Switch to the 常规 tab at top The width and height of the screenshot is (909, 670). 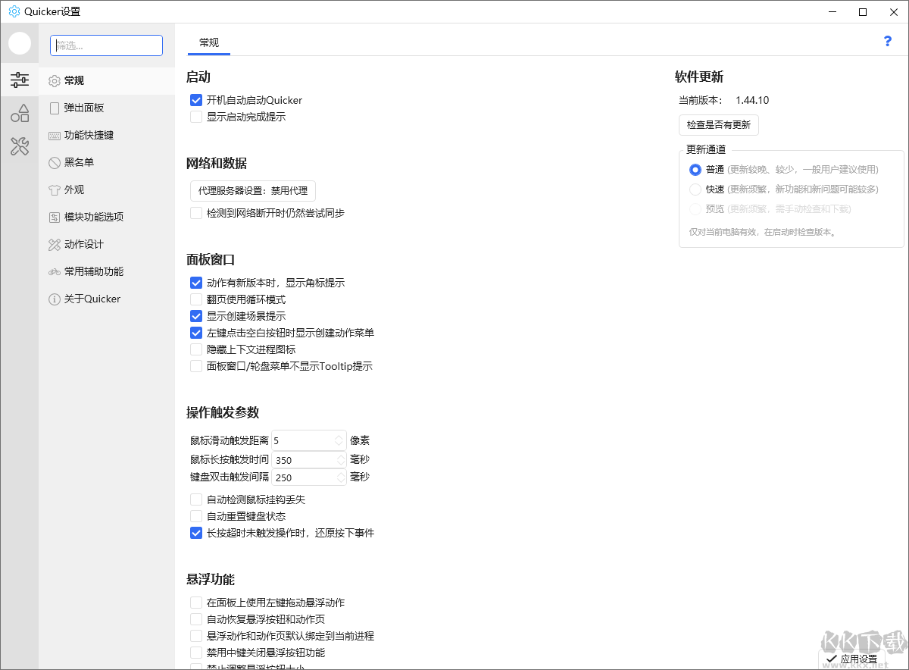tap(209, 42)
